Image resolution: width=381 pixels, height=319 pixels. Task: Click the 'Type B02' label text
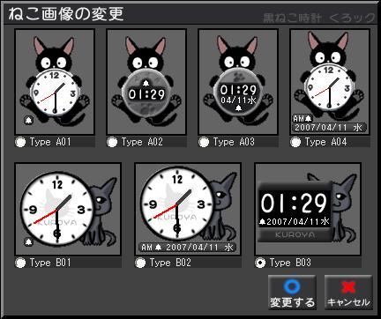[x=170, y=263]
